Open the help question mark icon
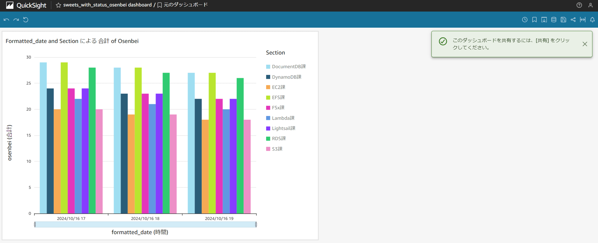The height and width of the screenshot is (243, 598). 579,5
